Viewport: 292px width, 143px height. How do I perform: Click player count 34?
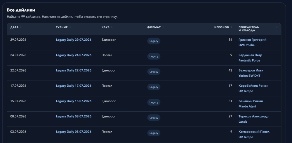230,40
